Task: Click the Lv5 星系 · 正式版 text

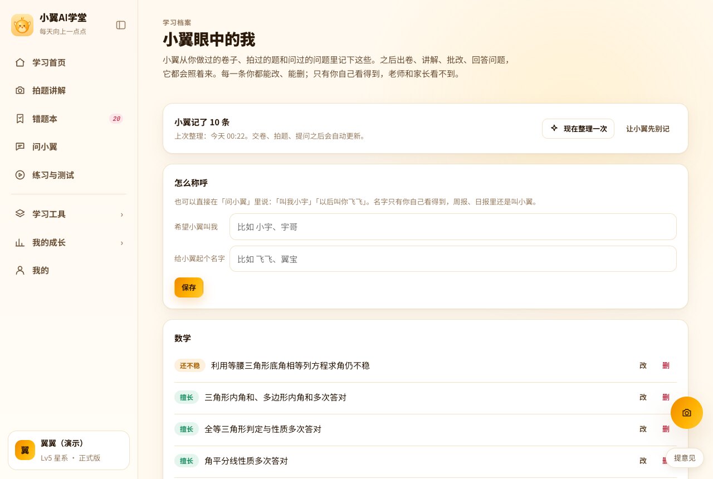Action: click(x=71, y=458)
